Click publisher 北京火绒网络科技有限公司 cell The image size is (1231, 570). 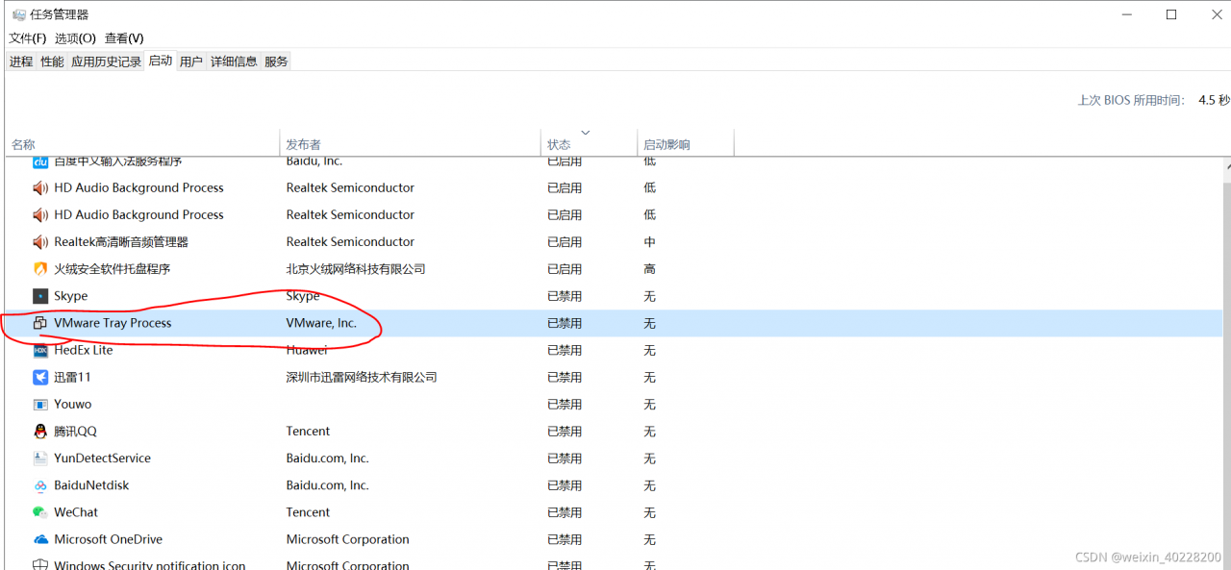pyautogui.click(x=356, y=269)
